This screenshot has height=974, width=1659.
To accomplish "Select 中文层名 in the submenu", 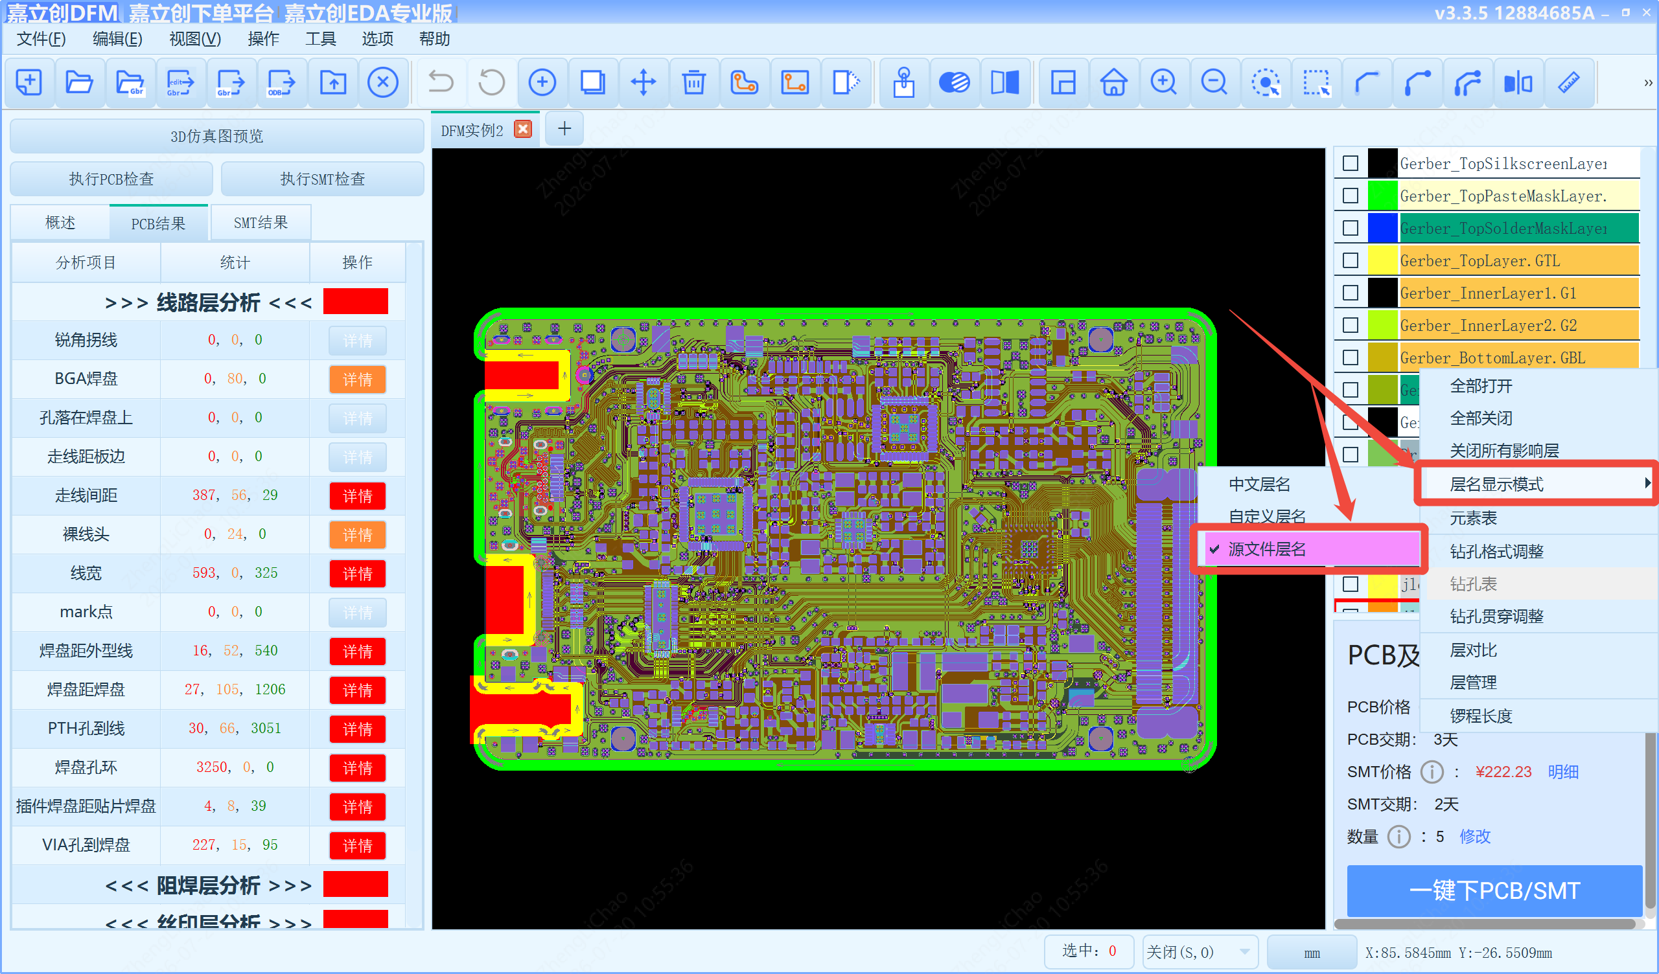I will point(1259,484).
